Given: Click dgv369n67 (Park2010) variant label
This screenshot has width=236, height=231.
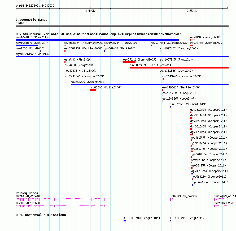Looking at the screenshot, I should tap(120, 48).
